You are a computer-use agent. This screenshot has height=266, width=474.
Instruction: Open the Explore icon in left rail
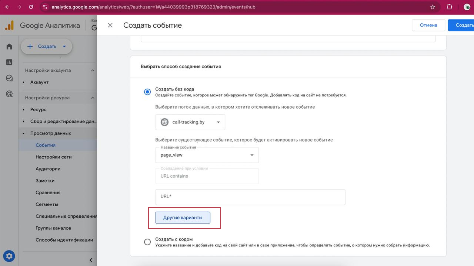pyautogui.click(x=9, y=78)
